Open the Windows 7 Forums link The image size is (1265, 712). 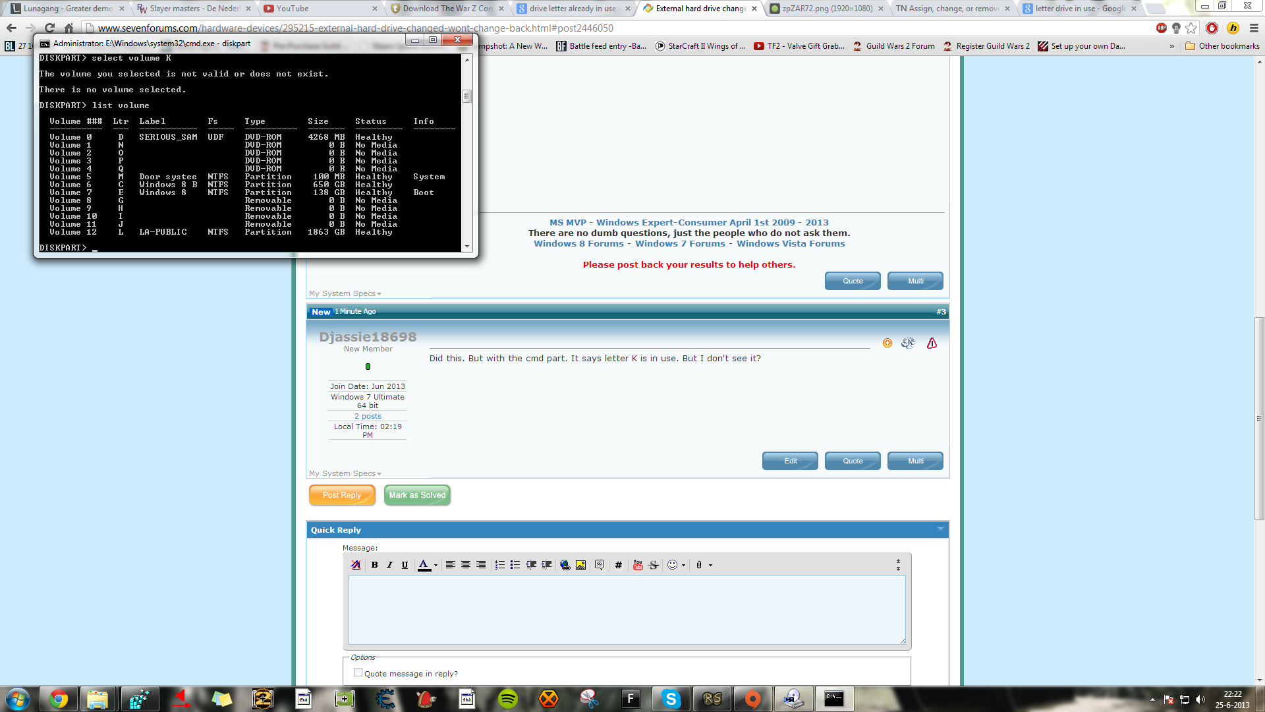680,243
